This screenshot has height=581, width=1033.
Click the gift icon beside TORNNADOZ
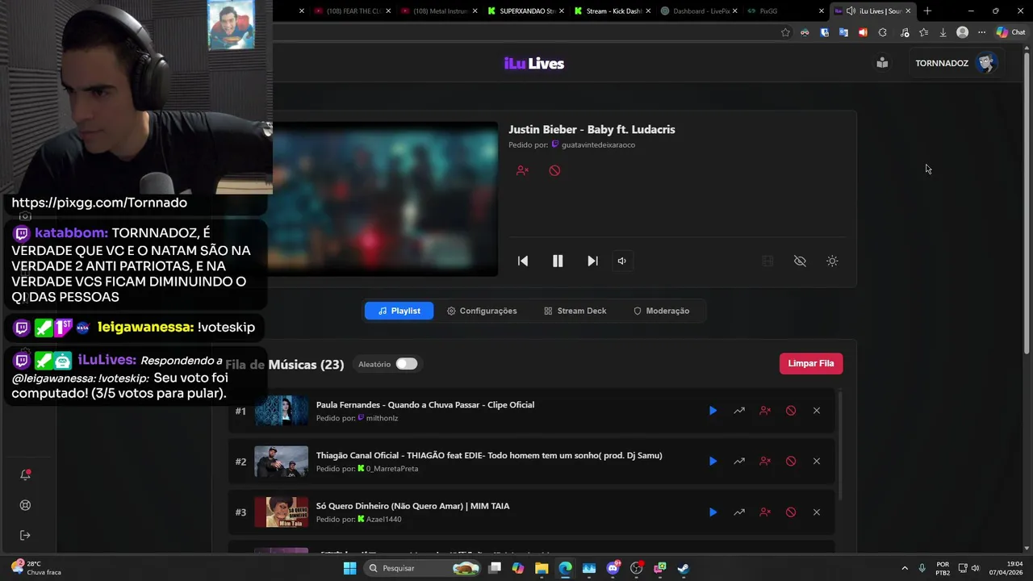[x=882, y=63]
